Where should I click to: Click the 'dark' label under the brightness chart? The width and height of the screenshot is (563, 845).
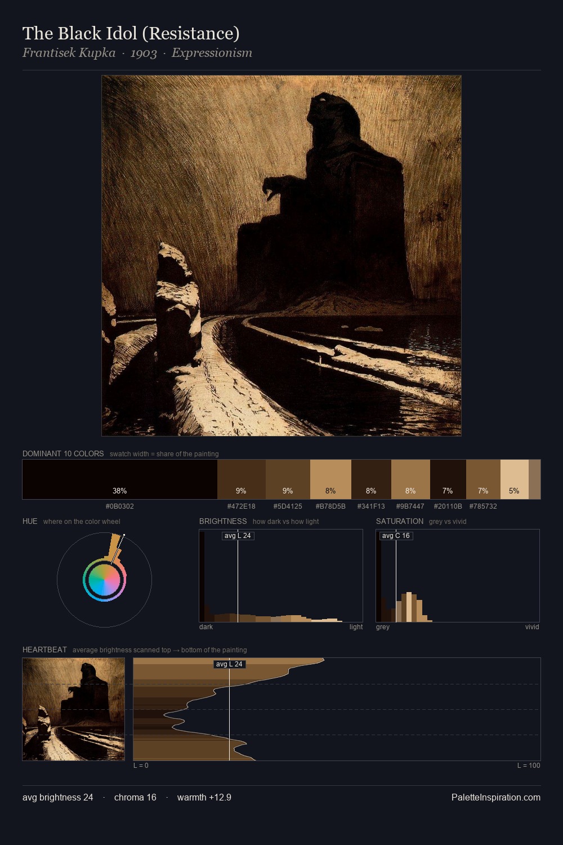[x=206, y=627]
